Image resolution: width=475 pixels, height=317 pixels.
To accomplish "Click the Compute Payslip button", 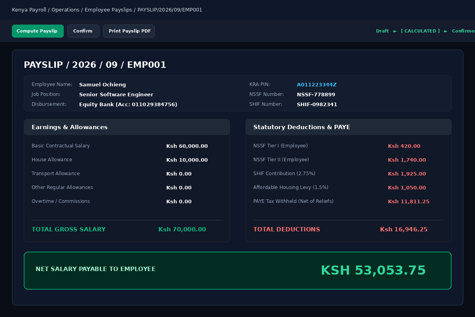I will (x=38, y=31).
